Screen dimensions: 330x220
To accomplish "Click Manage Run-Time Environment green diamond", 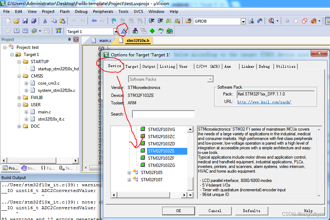I will 152,31.
